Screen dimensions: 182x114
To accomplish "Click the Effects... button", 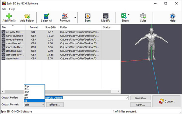I will 55,105.
